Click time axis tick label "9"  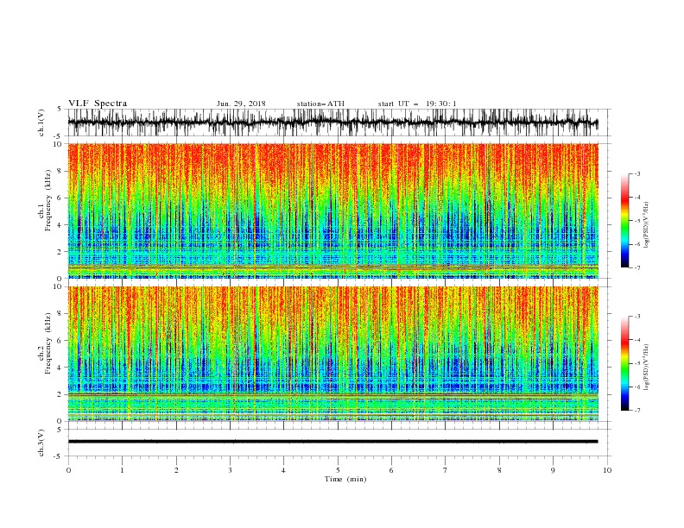553,470
